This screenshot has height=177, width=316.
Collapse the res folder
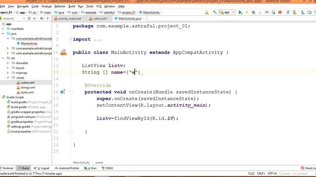pyautogui.click(x=3, y=58)
